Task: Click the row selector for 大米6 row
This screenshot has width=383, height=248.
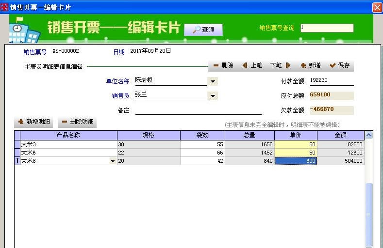Action: coord(17,153)
